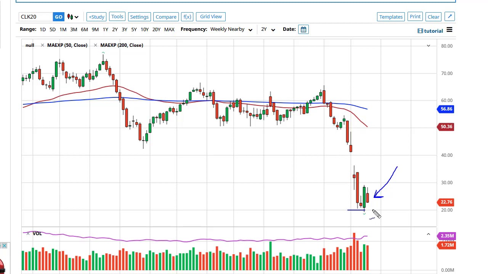Click the GO button
Screen dimensions: 488x274
58,17
